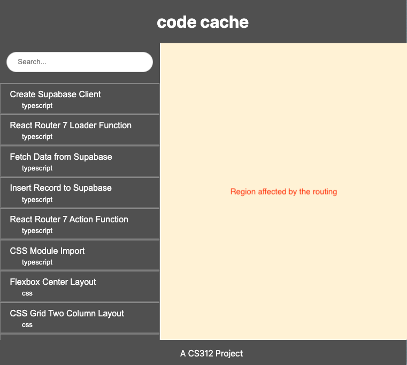Click the A CS312 Project footer text
Image resolution: width=407 pixels, height=365 pixels.
click(211, 353)
